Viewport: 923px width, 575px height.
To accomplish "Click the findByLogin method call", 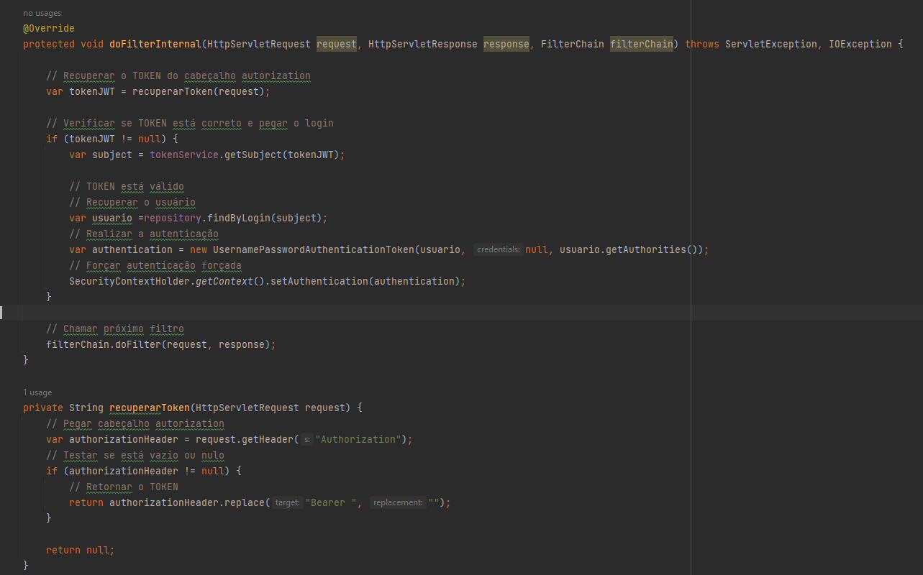I will [x=239, y=218].
